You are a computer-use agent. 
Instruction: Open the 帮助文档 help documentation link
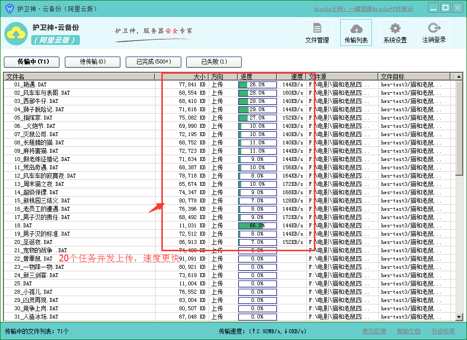tap(409, 331)
